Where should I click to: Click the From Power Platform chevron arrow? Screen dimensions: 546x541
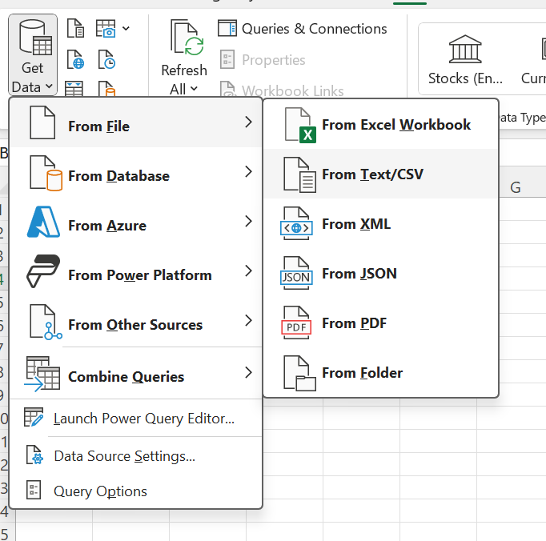point(248,270)
